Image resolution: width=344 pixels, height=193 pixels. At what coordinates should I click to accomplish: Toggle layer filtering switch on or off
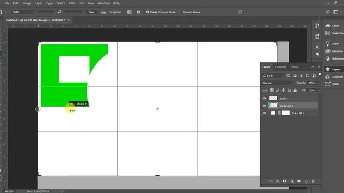tap(320, 75)
